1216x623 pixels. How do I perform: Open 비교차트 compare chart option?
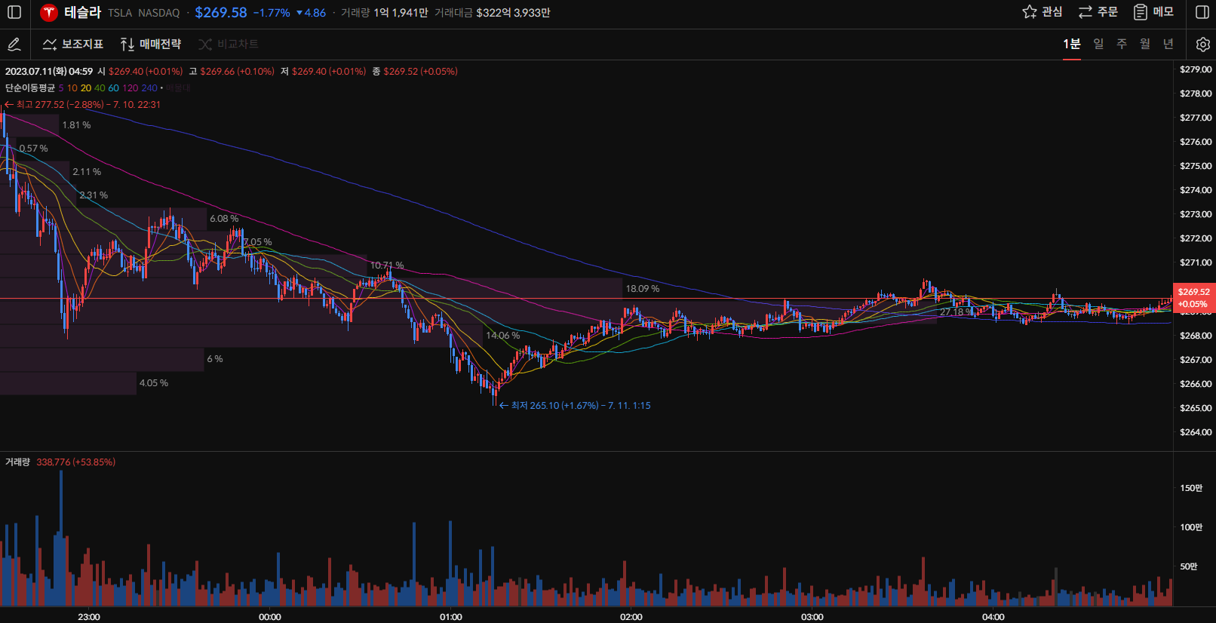229,44
